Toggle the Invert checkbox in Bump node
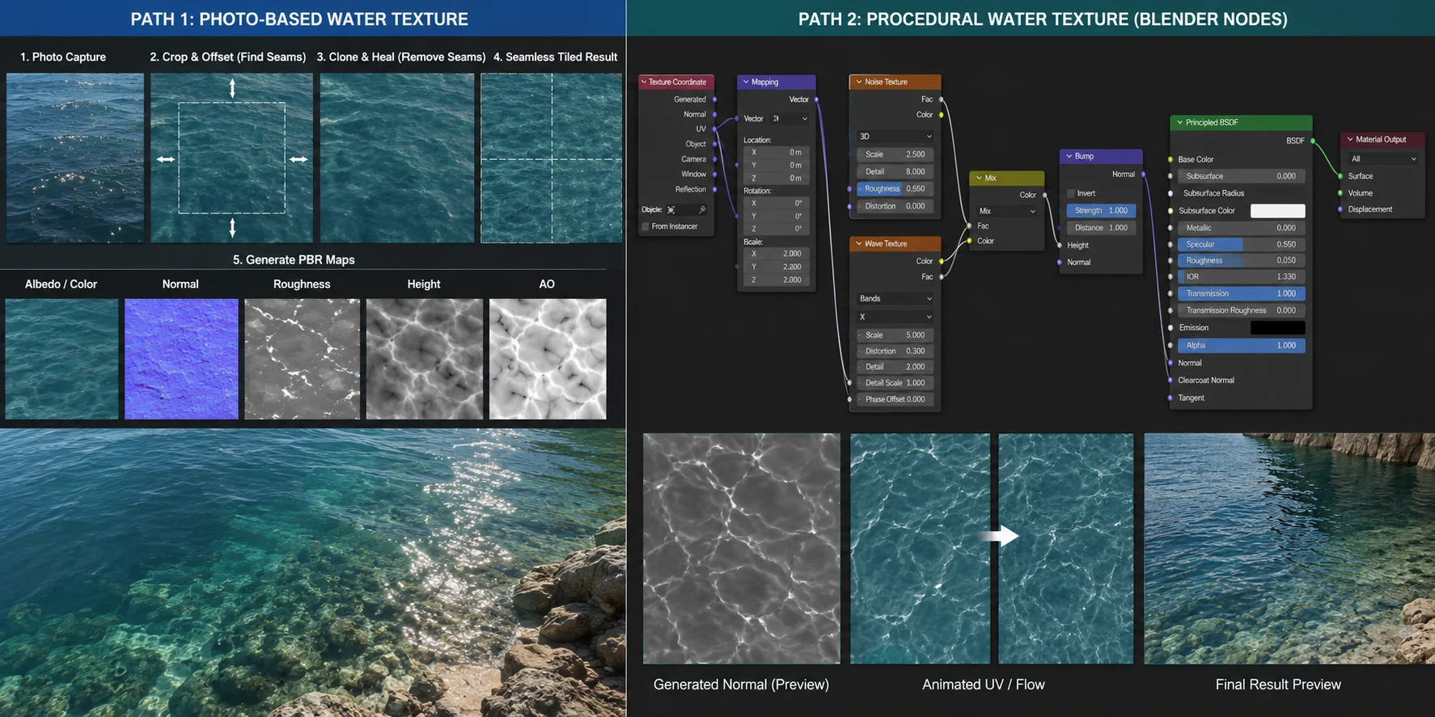 1071,193
